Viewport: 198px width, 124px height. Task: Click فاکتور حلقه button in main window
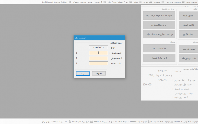[x=188, y=16]
